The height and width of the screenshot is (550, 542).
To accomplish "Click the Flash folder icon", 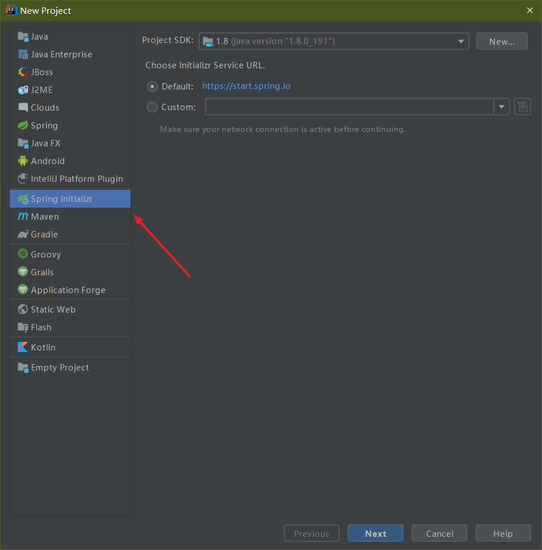I will click(x=23, y=327).
